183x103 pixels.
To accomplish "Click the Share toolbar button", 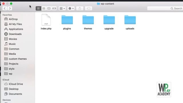I will pos(80,8).
